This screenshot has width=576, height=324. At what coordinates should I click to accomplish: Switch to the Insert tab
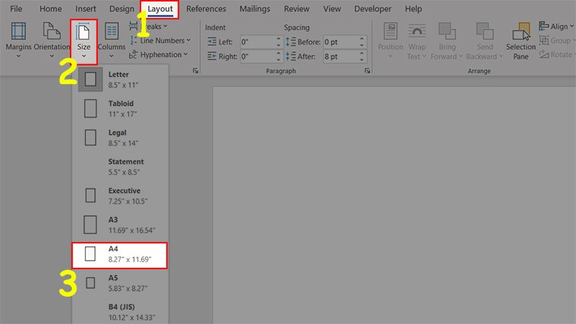[x=86, y=9]
